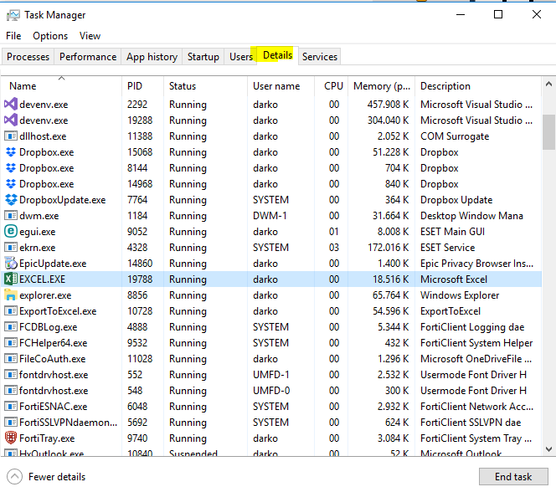Click the ExportToExcel.exe icon
Screen dimensions: 556x492
11,311
